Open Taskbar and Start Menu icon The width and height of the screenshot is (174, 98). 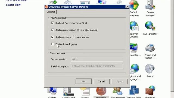69,93
